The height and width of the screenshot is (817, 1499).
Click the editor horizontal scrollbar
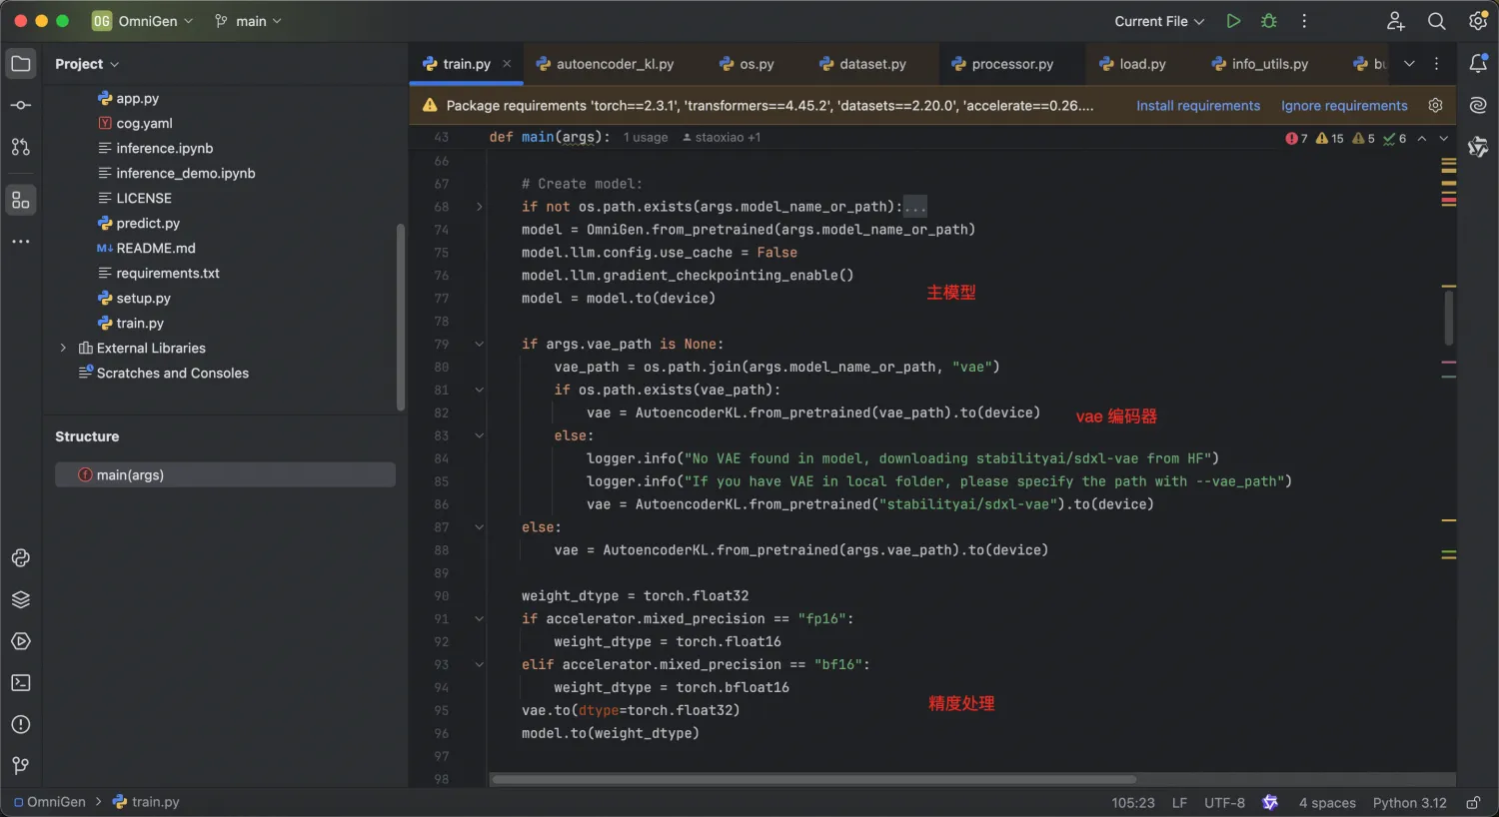click(813, 779)
